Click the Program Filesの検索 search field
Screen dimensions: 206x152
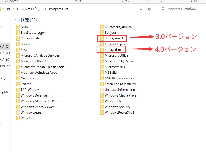[182, 9]
